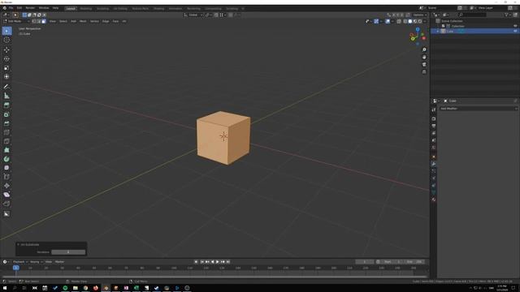Hide the Cube with its eye icon
The image size is (520, 292).
coord(515,31)
